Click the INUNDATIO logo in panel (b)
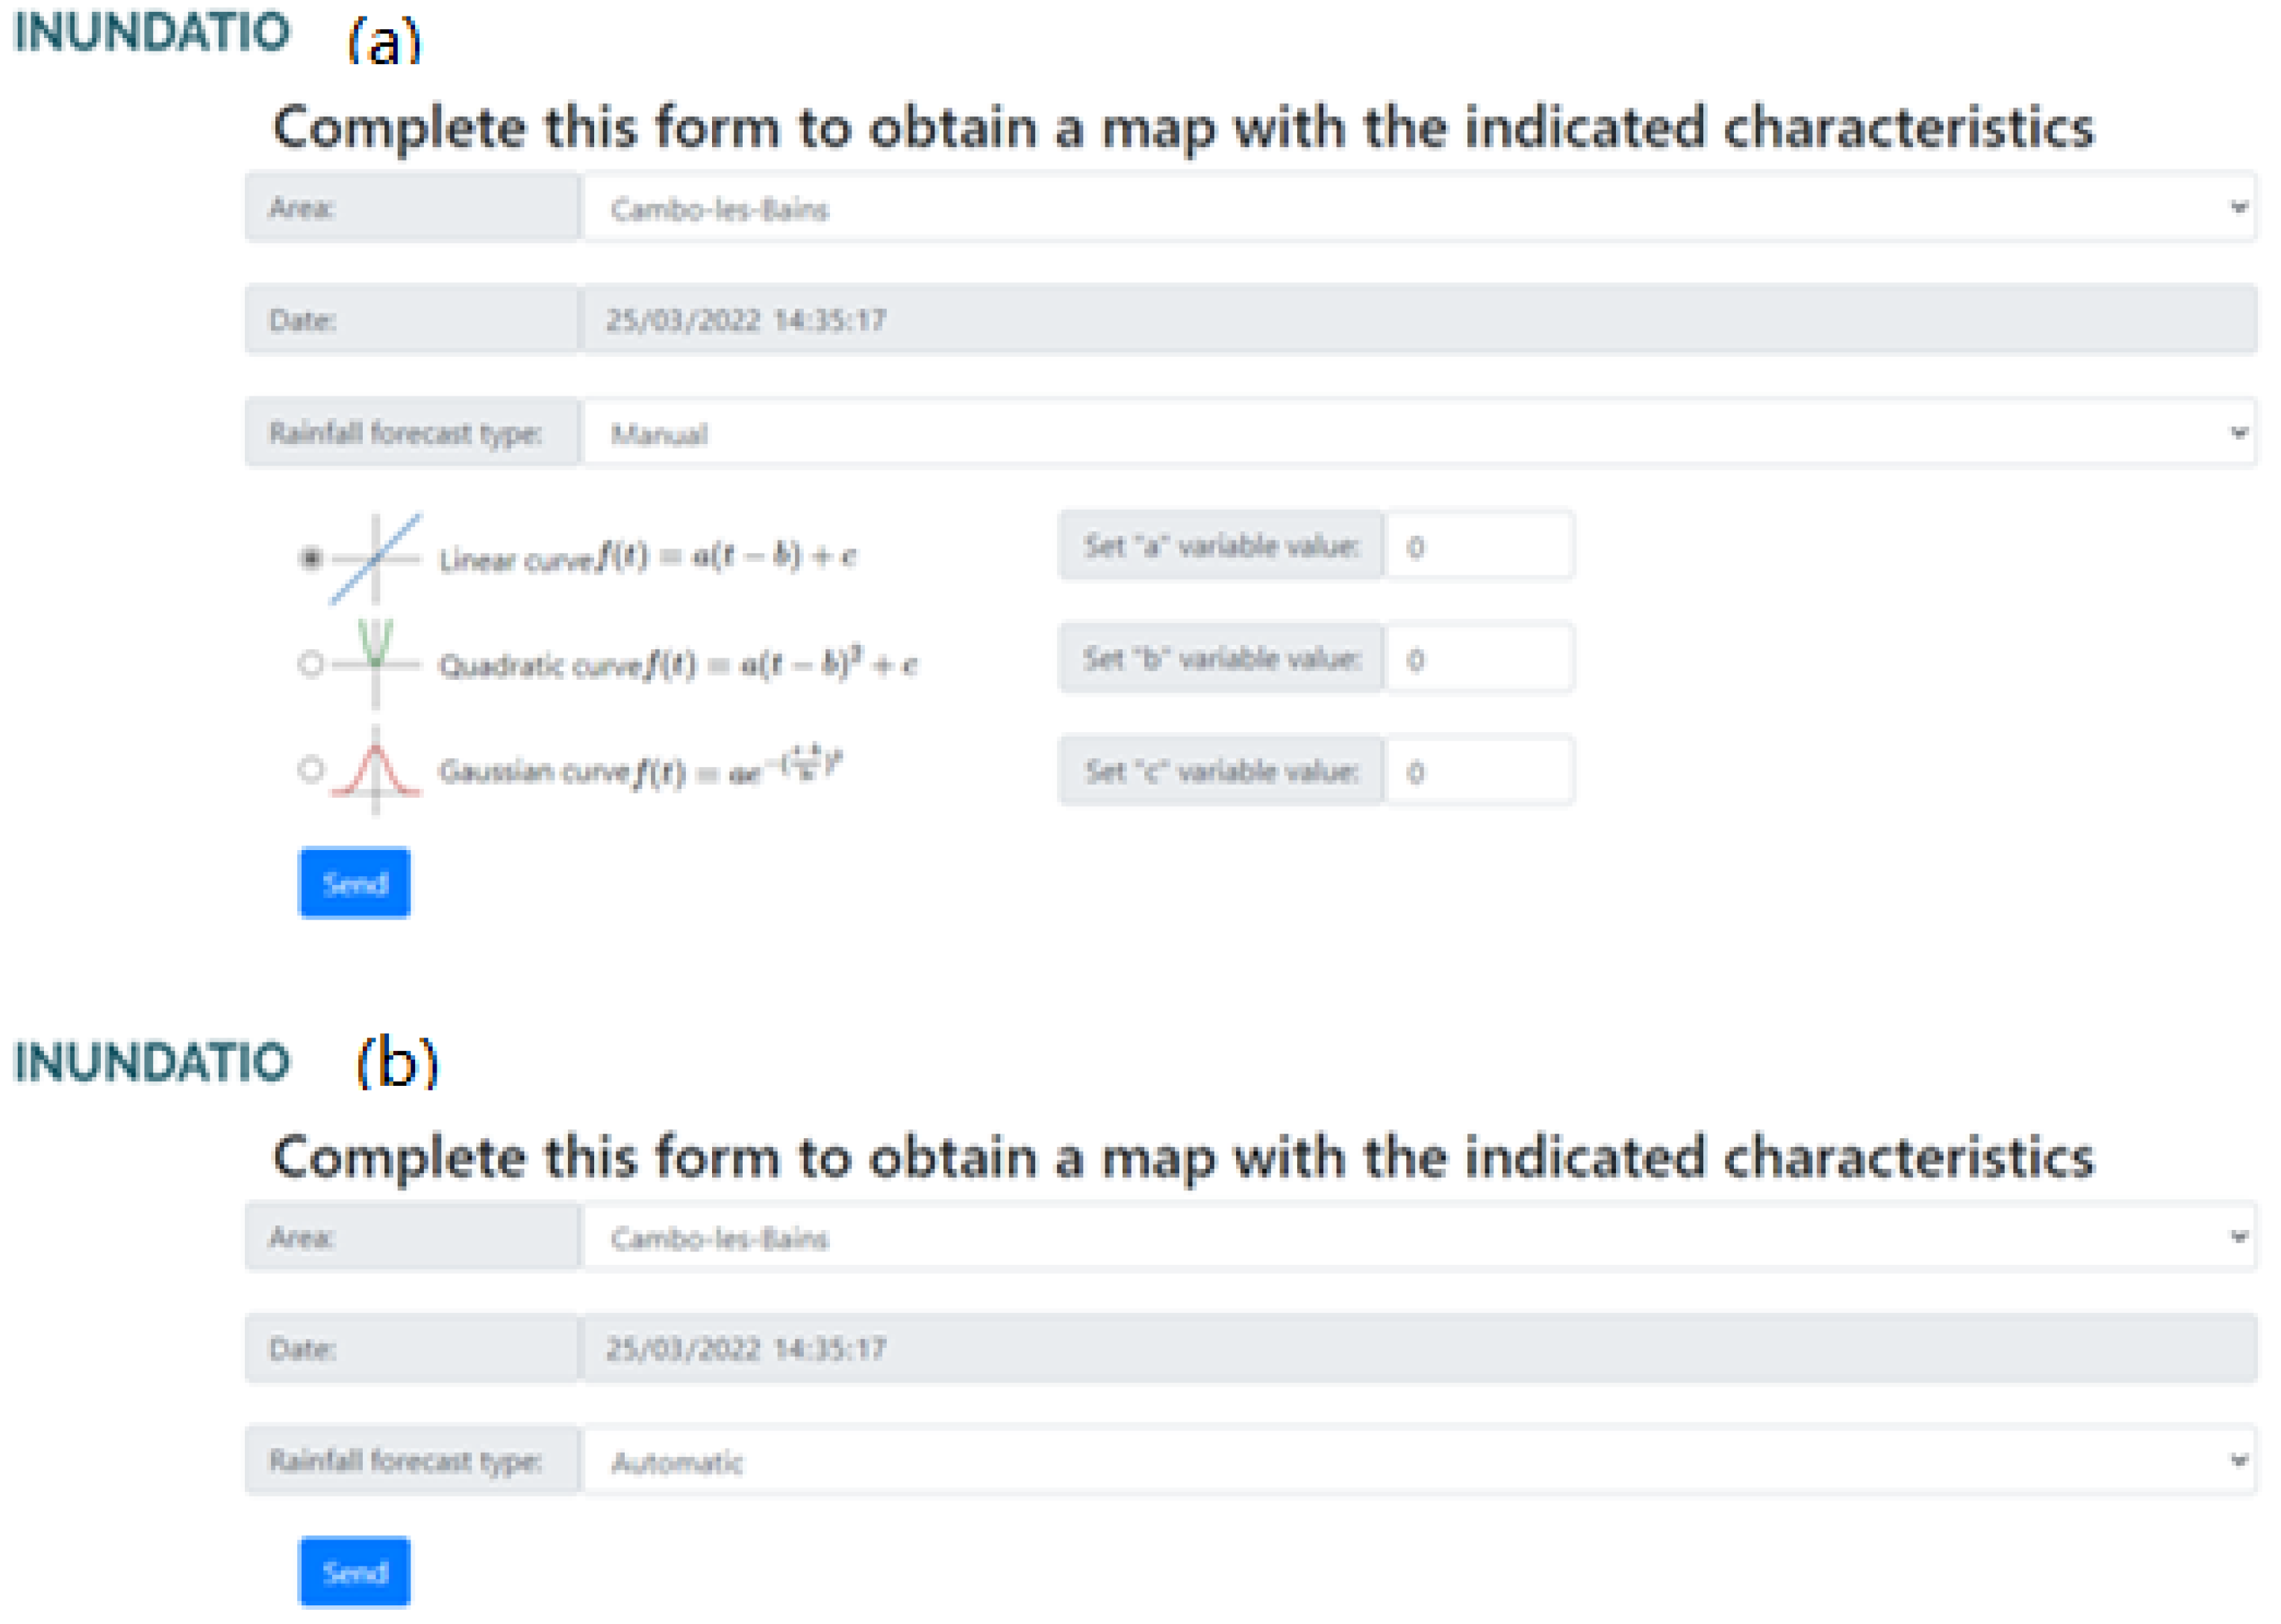 152,1061
